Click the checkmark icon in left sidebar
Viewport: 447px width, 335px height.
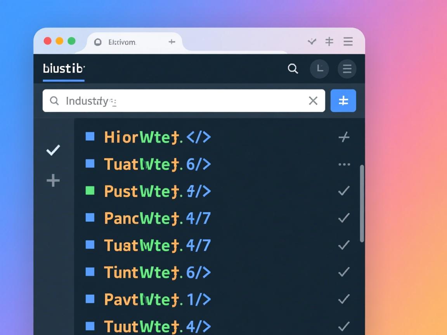click(x=53, y=150)
